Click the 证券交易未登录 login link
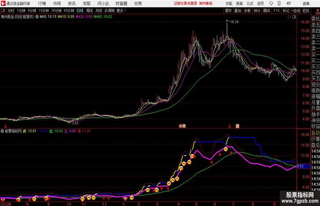Image resolution: width=320 pixels, height=206 pixels. point(185,3)
